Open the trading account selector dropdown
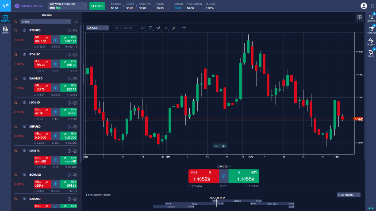This screenshot has width=376, height=211. pyautogui.click(x=68, y=6)
